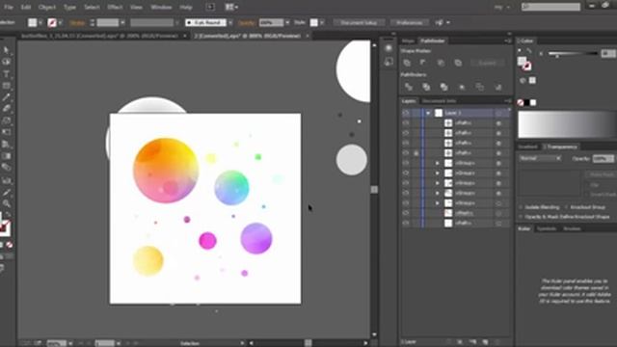Click the Merge pathfinder icon
Image resolution: width=617 pixels, height=347 pixels.
[443, 87]
